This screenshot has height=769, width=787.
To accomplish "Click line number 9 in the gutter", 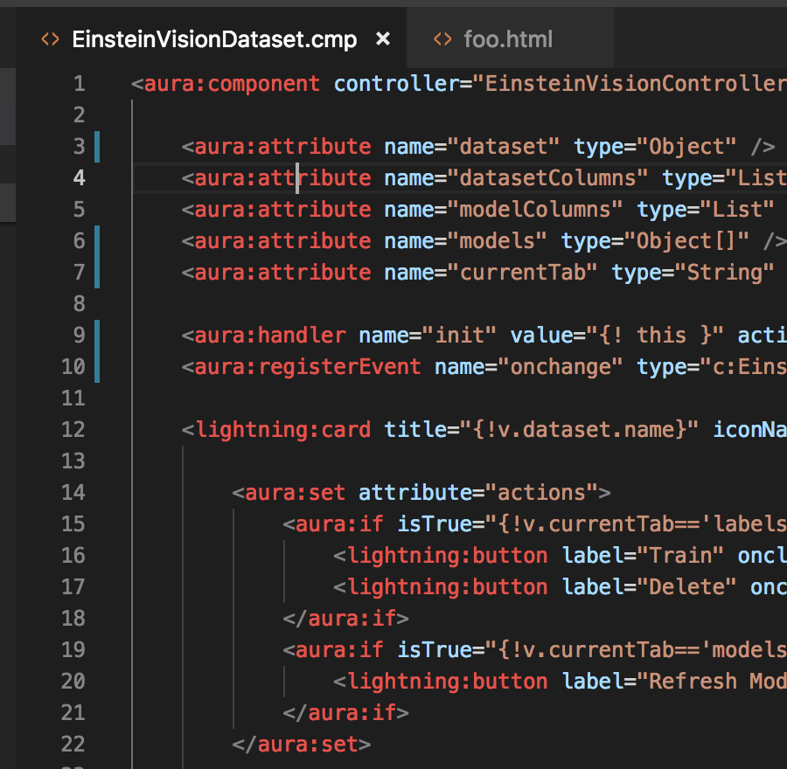I will [x=80, y=335].
